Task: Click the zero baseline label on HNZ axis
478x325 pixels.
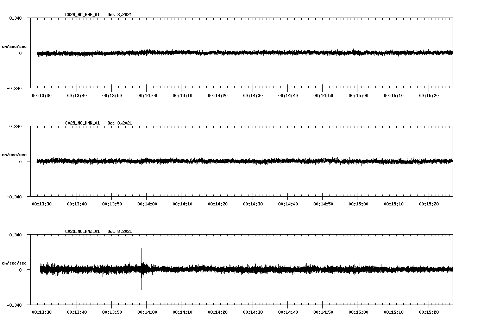Action: [x=20, y=270]
